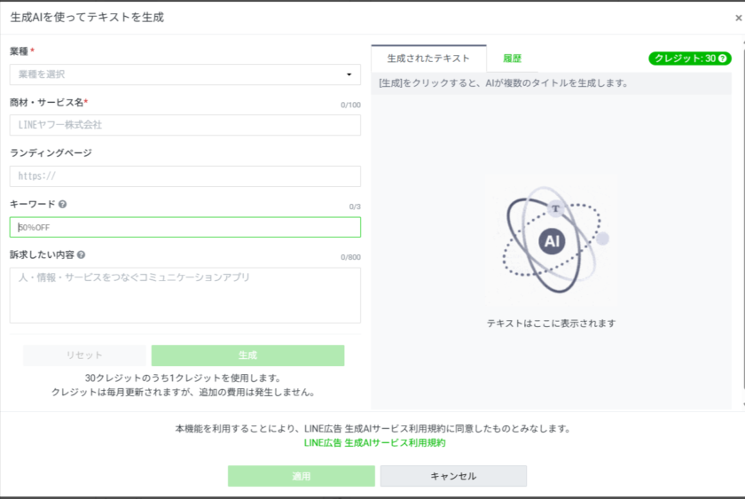Click the 訴求したい内容 text area
Image resolution: width=745 pixels, height=499 pixels.
(x=184, y=295)
